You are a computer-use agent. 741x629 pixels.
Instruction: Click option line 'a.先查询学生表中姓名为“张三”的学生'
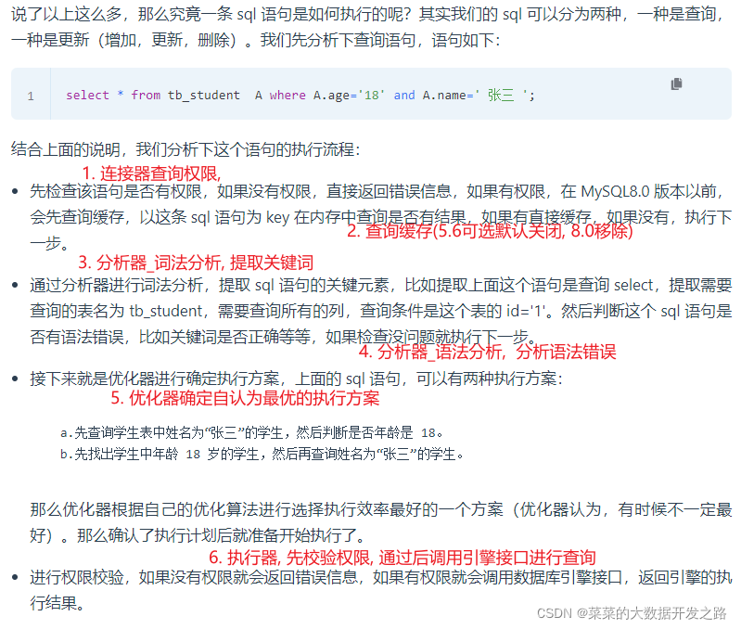pos(252,432)
